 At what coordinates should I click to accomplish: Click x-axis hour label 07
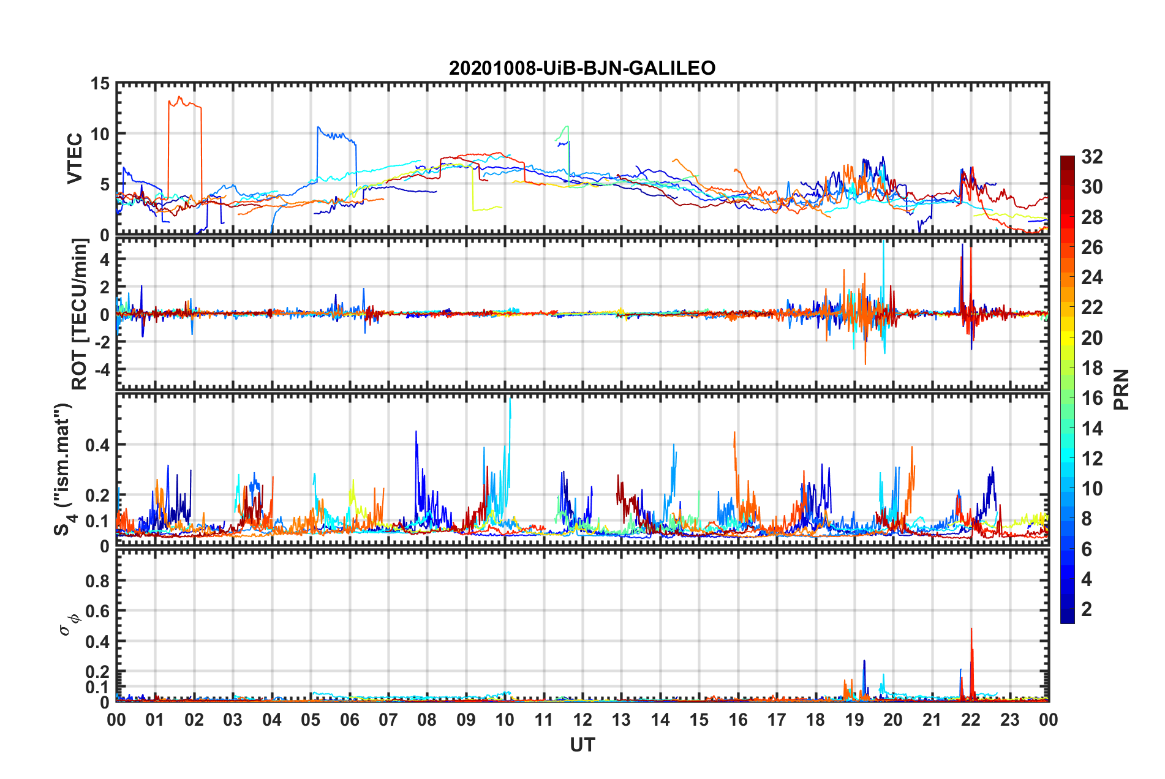click(388, 720)
